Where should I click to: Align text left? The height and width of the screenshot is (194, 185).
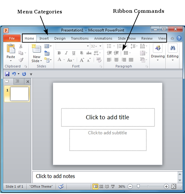(109, 60)
